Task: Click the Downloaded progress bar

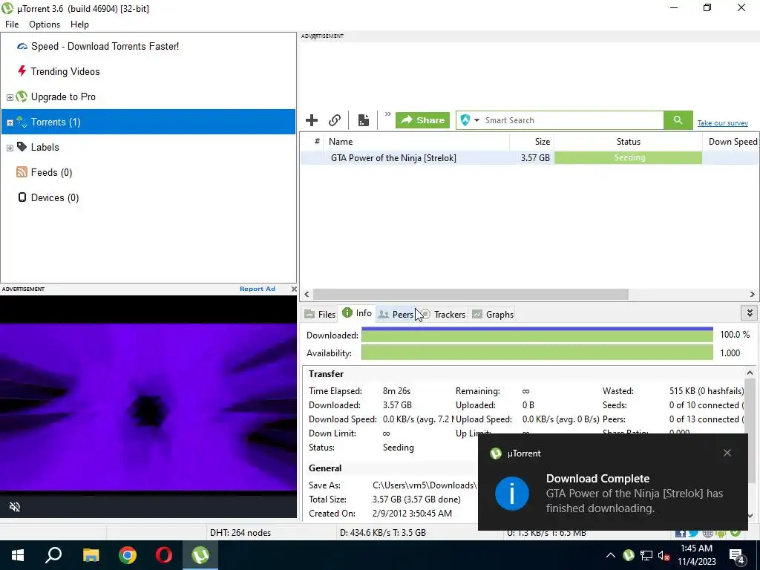Action: pos(537,335)
